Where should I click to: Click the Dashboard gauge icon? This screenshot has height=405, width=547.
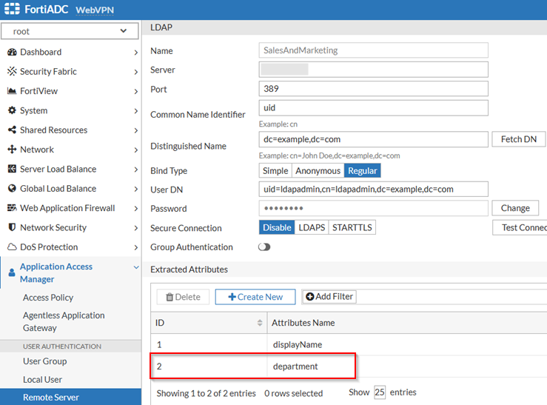coord(12,53)
